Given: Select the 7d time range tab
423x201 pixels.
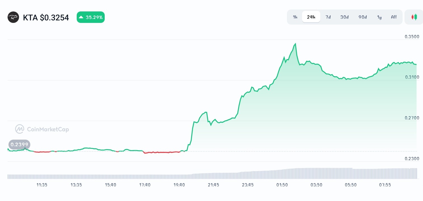Looking at the screenshot, I should pyautogui.click(x=328, y=17).
